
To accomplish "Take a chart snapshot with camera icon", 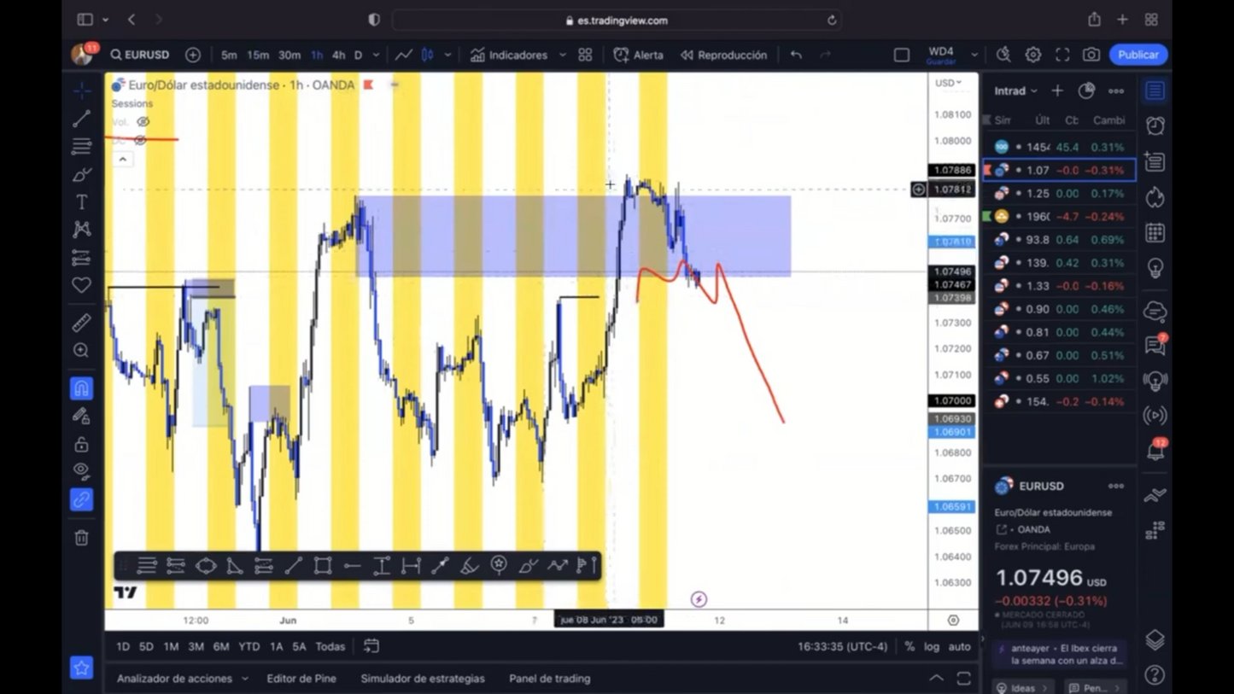I will [x=1091, y=55].
